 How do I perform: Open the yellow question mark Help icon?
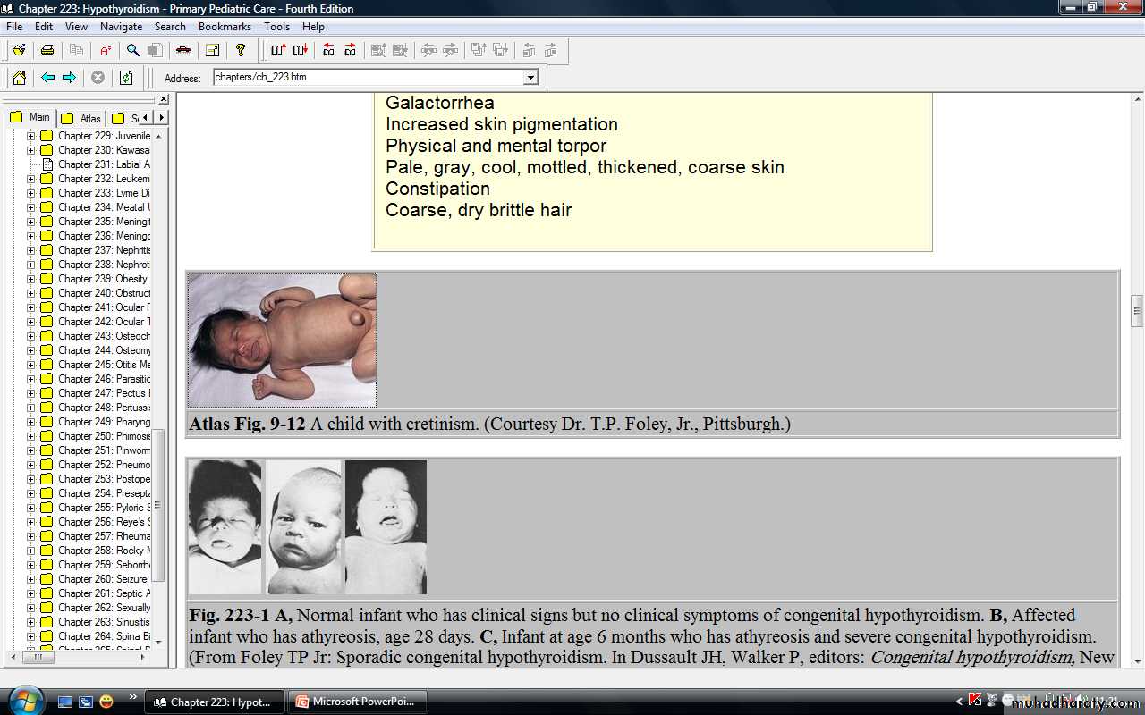241,50
